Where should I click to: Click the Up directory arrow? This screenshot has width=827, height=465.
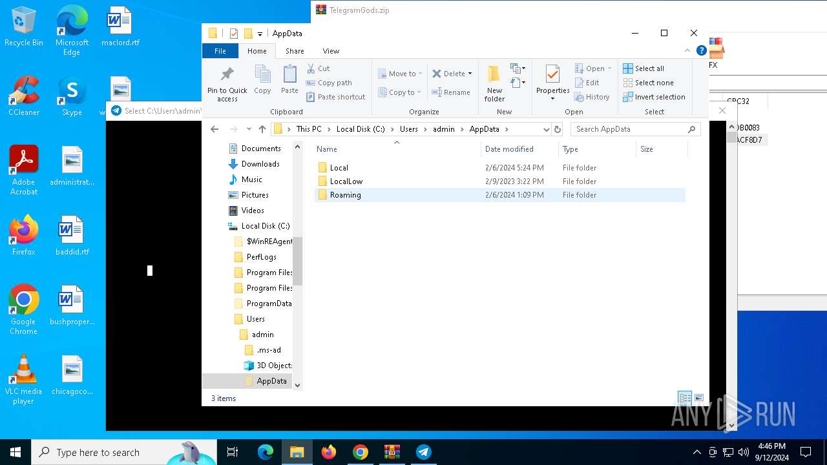262,129
